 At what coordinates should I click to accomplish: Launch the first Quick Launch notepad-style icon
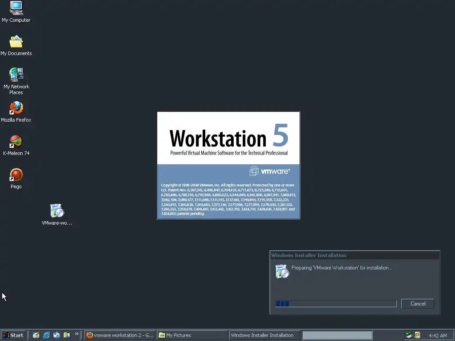tap(36, 335)
